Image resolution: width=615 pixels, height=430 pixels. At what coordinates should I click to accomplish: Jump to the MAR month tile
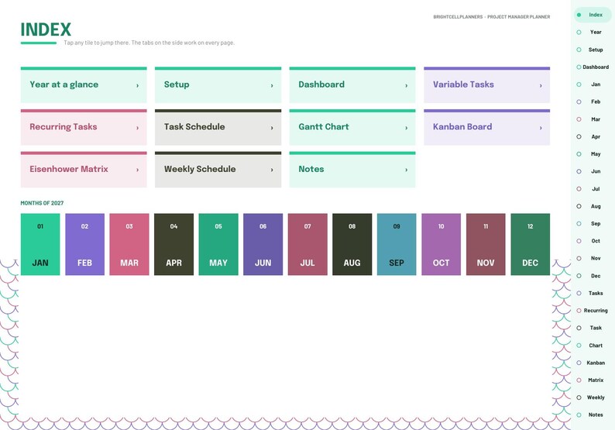(x=129, y=244)
